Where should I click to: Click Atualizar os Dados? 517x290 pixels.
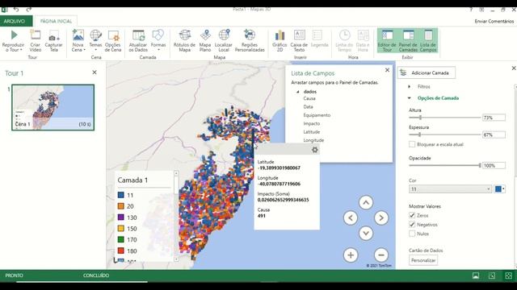138,41
